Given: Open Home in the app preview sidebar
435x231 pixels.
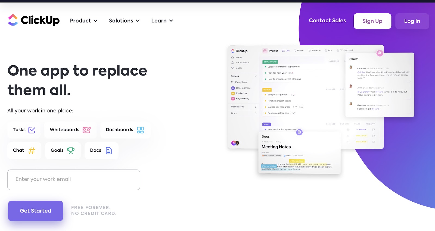Looking at the screenshot, I should [x=237, y=58].
